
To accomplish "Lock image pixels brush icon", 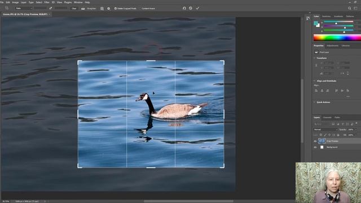I will [325, 135].
